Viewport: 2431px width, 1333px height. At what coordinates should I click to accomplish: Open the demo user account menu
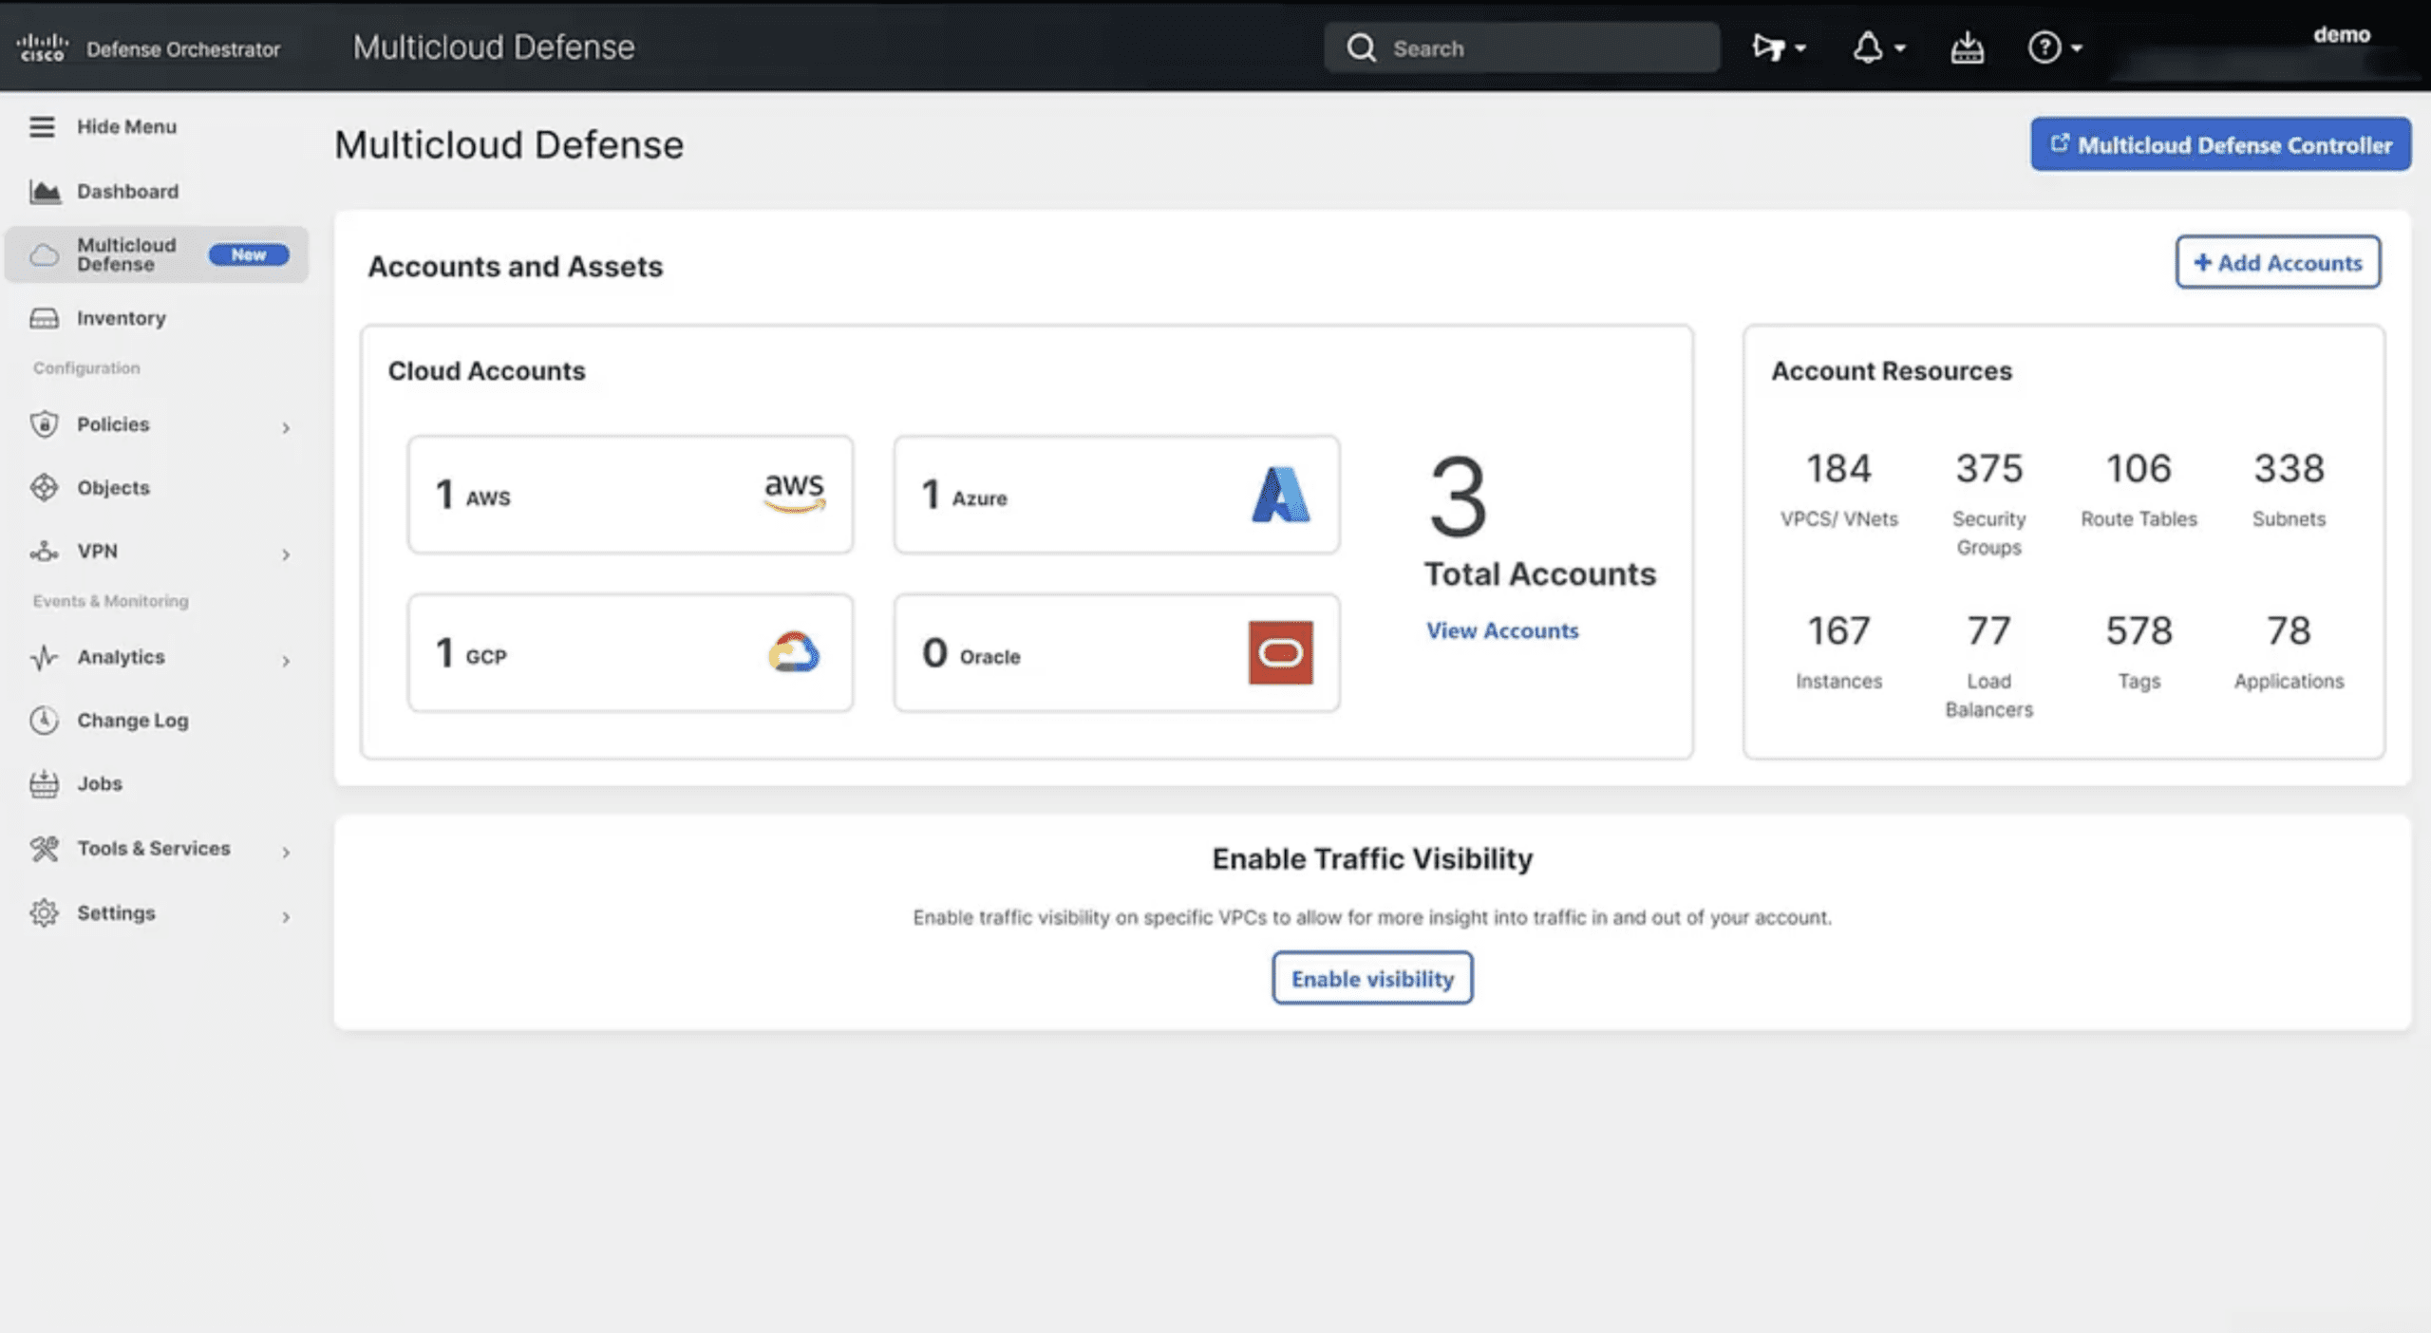(2340, 35)
